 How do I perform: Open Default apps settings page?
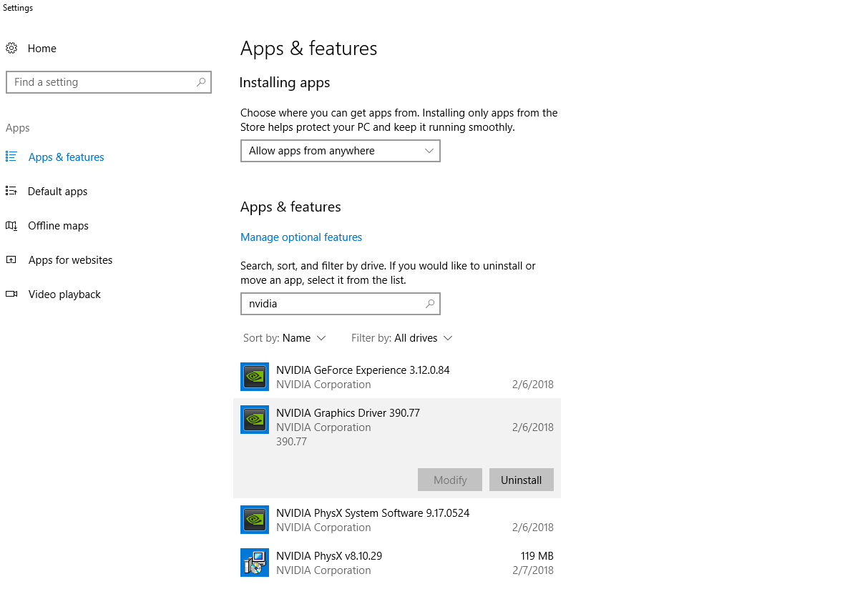coord(57,192)
